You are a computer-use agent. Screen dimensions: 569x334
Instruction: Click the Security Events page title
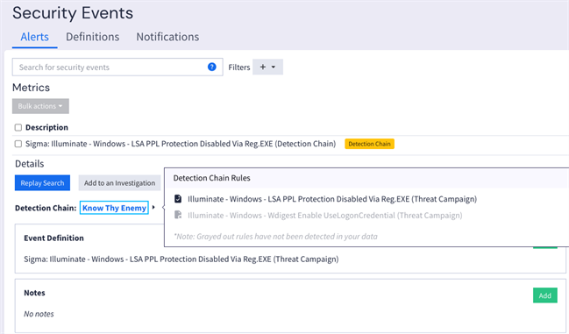pos(73,13)
